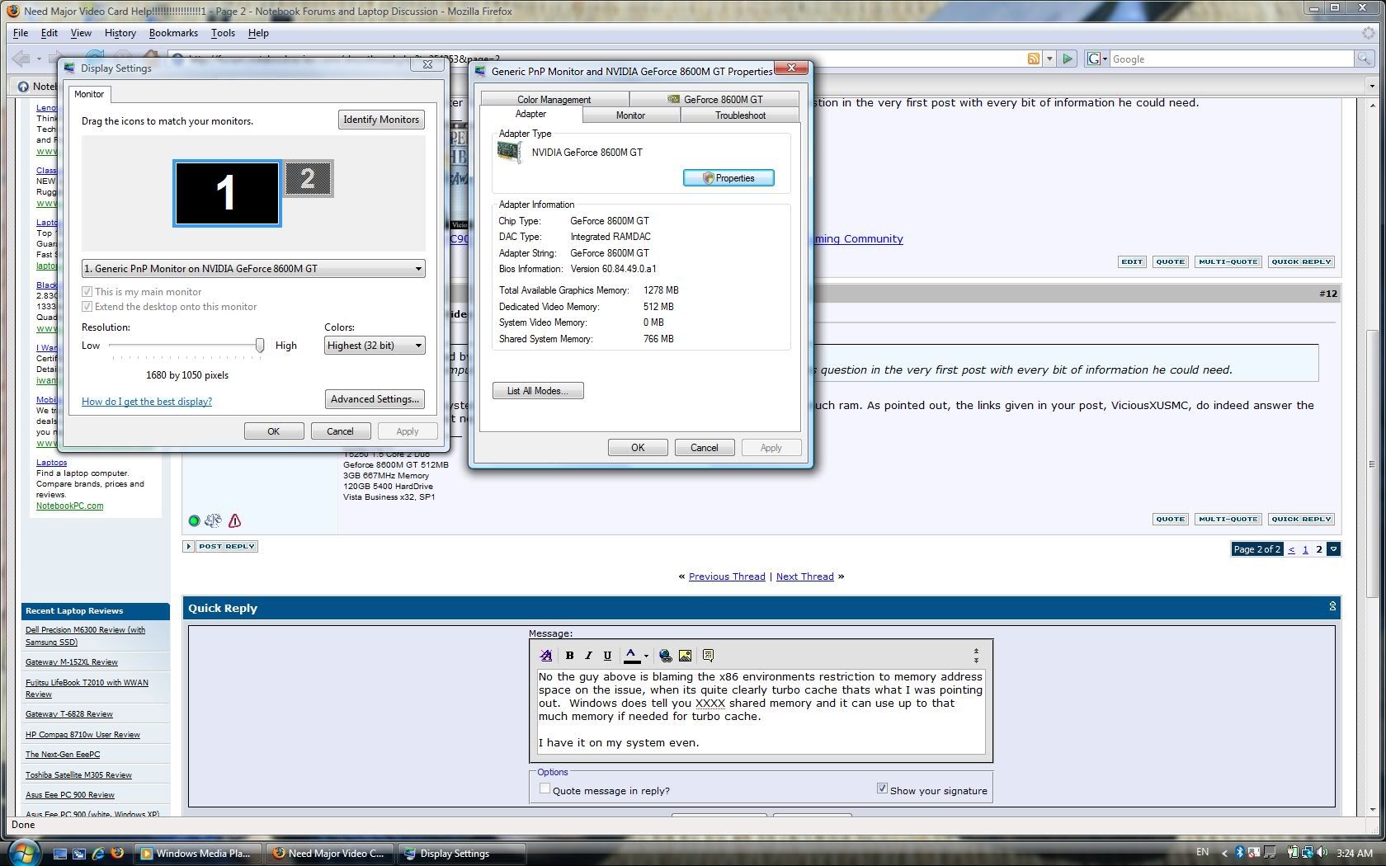This screenshot has height=866, width=1386.
Task: Check 'Quote message in reply?' option
Action: tap(544, 789)
